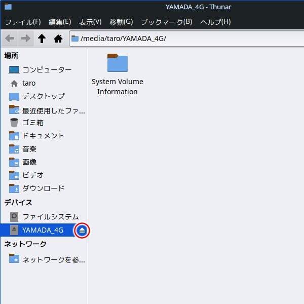The image size is (304, 304).
Task: Open the ファイル(F) menu
Action: (x=23, y=22)
